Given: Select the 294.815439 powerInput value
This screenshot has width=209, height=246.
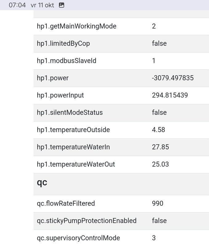Looking at the screenshot, I should tap(170, 95).
